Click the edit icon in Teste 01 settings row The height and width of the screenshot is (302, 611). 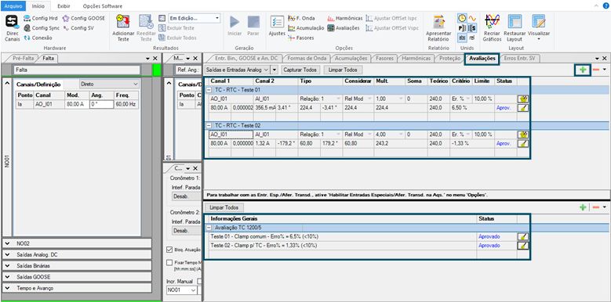click(522, 99)
